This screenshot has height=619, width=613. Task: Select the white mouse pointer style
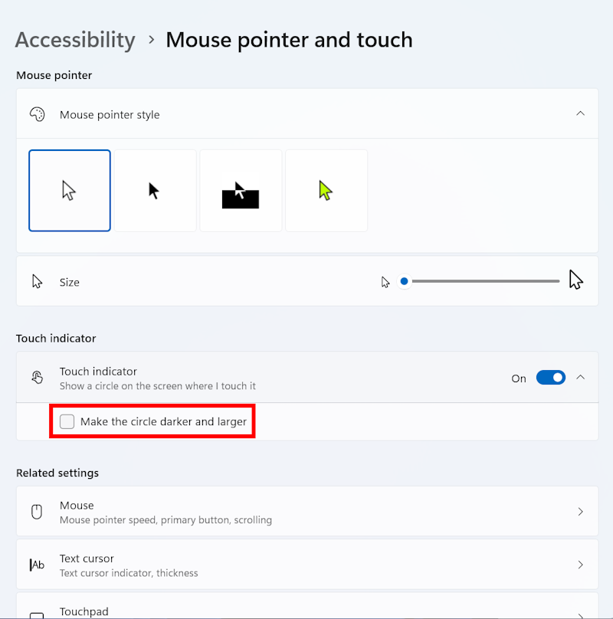point(70,191)
